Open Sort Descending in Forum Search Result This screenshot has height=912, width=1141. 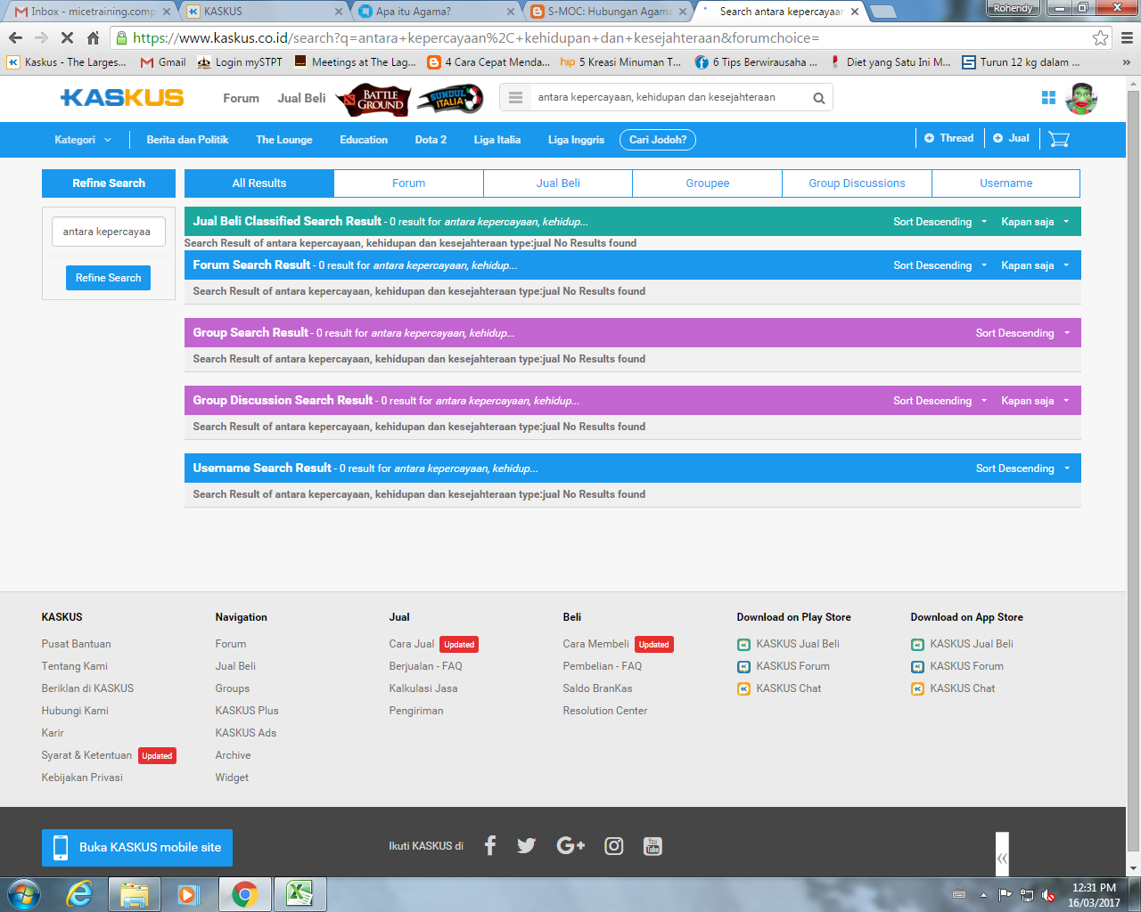click(940, 265)
